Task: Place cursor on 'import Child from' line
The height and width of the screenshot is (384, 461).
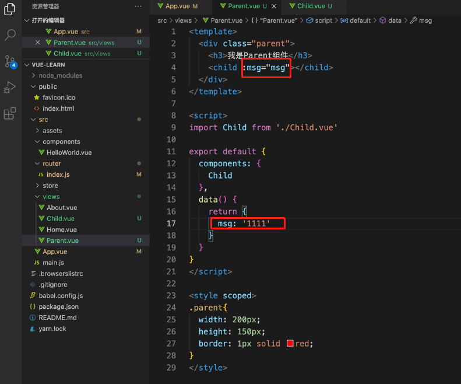Action: 263,127
